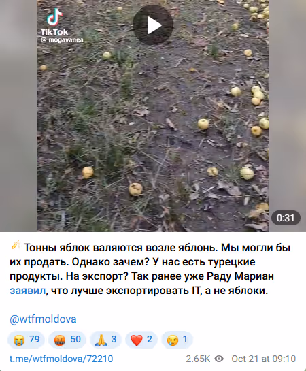
Task: Click the eye views icon
Action: [219, 359]
